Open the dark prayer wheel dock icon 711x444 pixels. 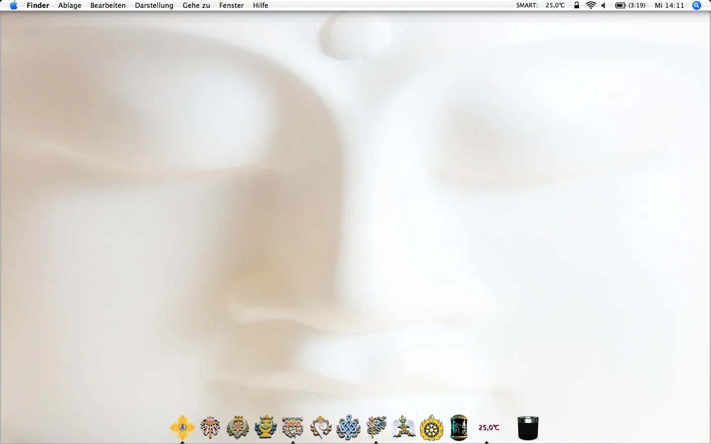pos(459,427)
